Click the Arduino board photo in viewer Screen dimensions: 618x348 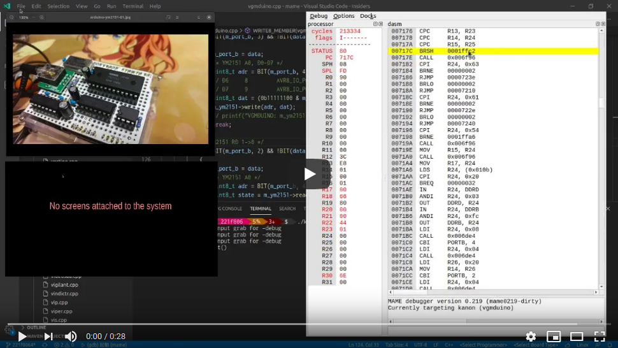coord(110,89)
